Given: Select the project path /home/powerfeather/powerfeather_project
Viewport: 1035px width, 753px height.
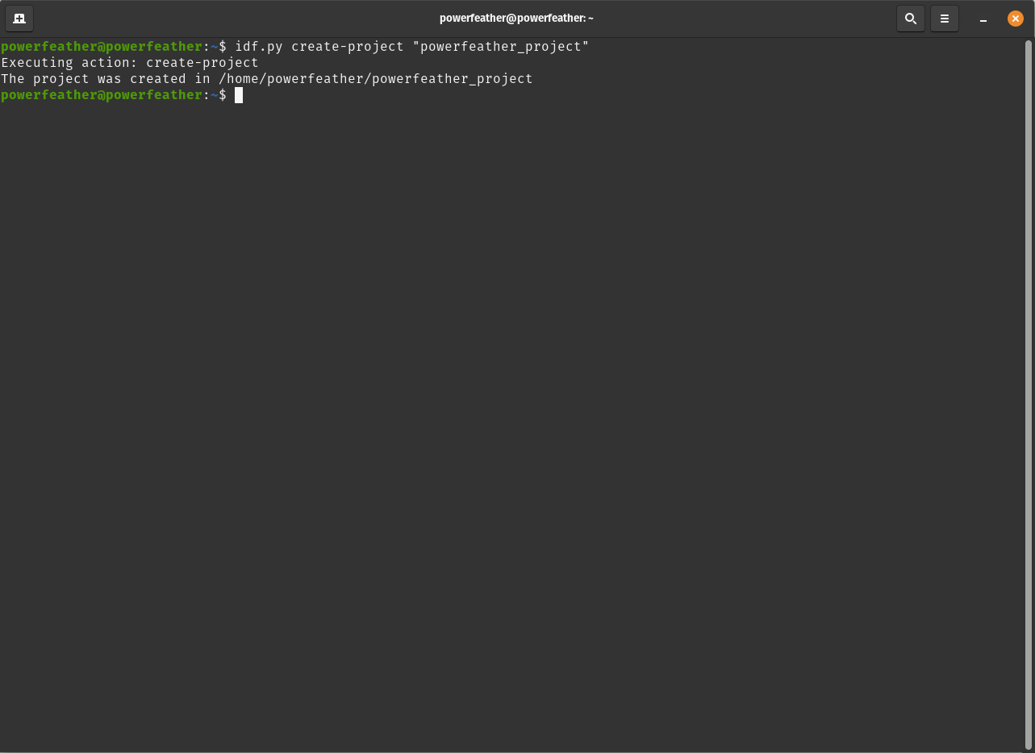Looking at the screenshot, I should coord(376,78).
